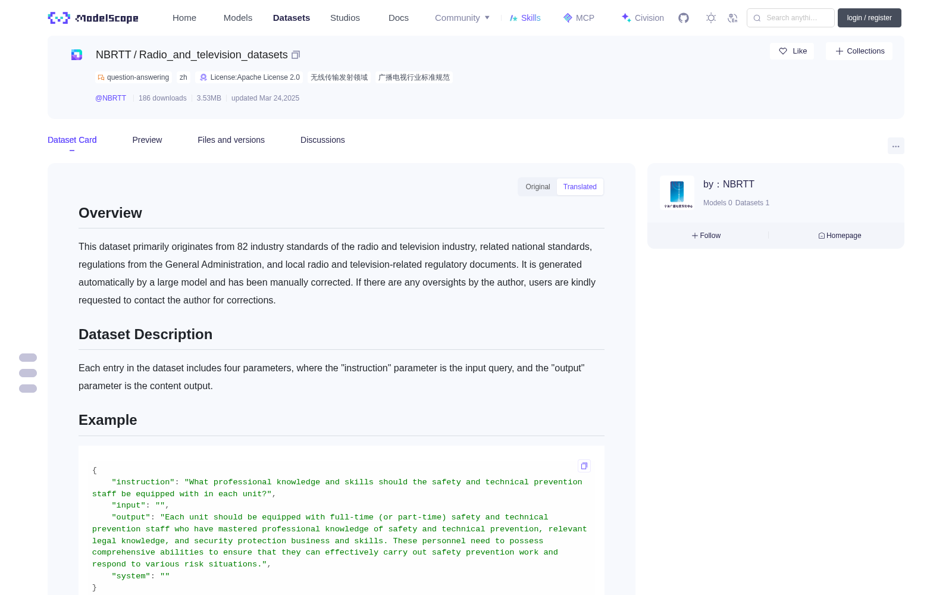Click the 广播电视行业标准规范 tag

[x=414, y=77]
